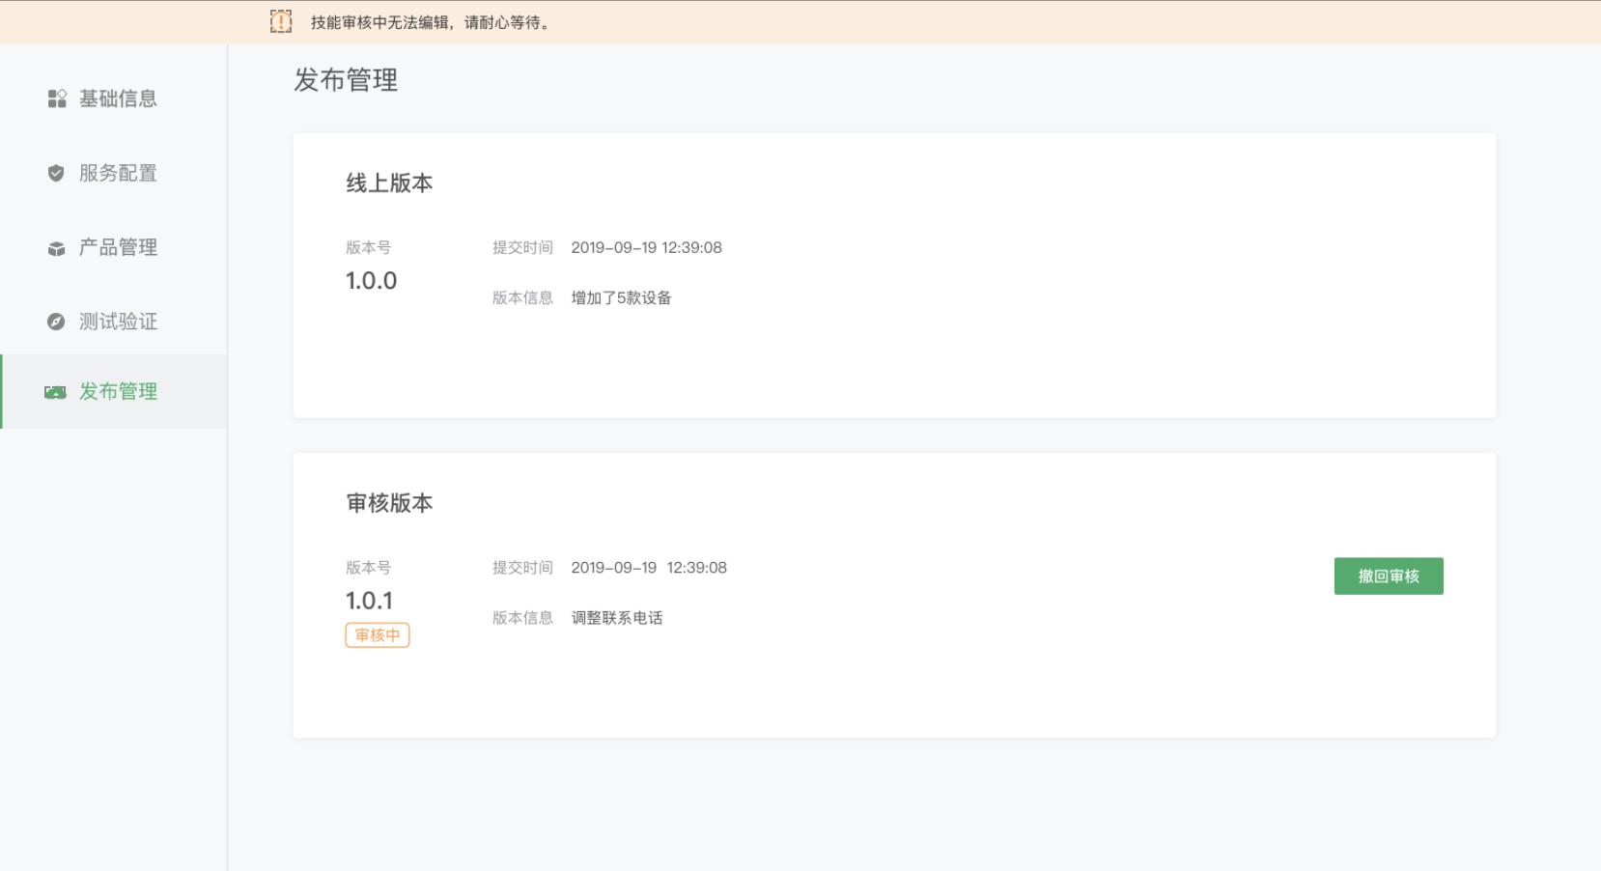This screenshot has height=871, width=1601.
Task: Click the 发布管理 sidebar icon
Action: coord(57,392)
